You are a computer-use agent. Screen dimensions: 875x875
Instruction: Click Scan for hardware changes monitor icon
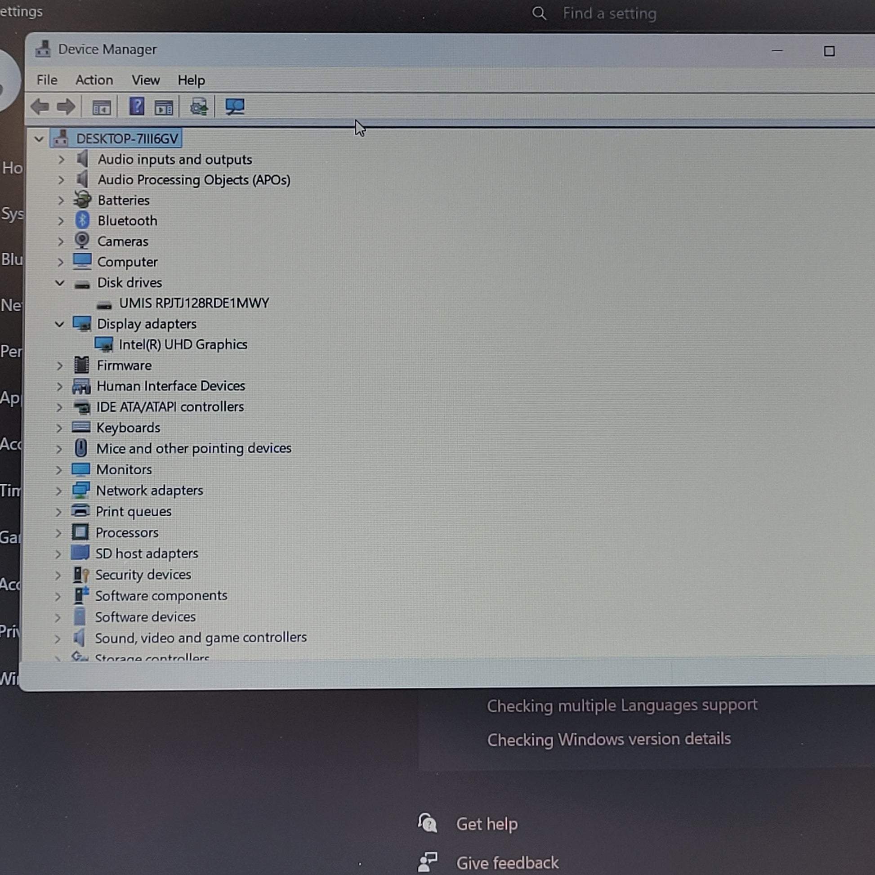[x=235, y=107]
